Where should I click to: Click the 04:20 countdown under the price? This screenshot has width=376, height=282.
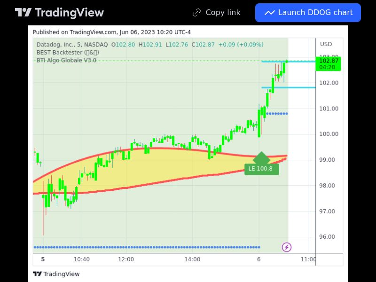coord(327,67)
